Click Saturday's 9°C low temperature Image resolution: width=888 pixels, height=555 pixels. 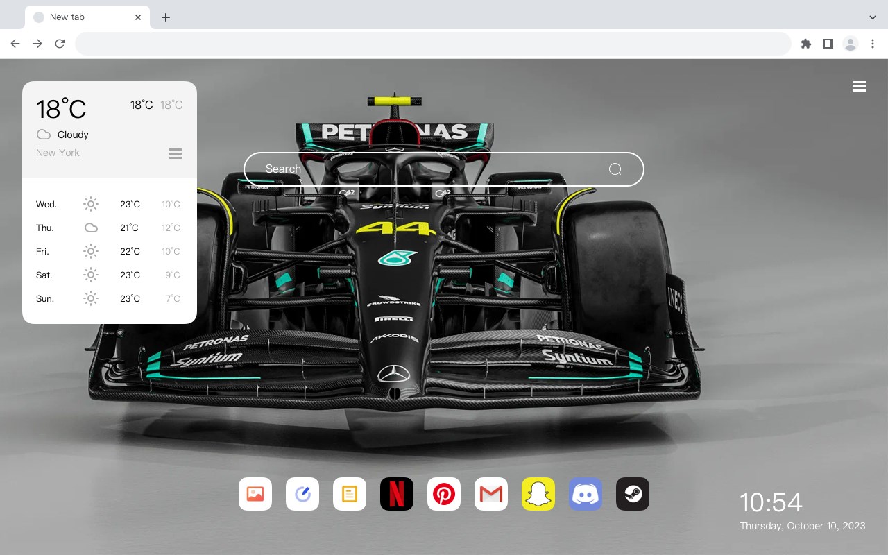point(173,275)
